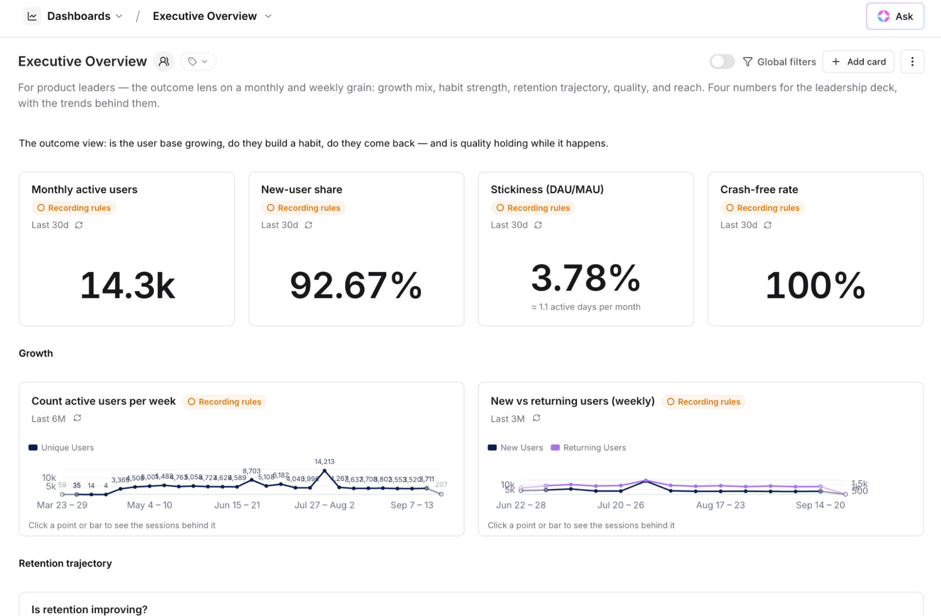Click Recording rules on Crash-free rate

click(763, 208)
